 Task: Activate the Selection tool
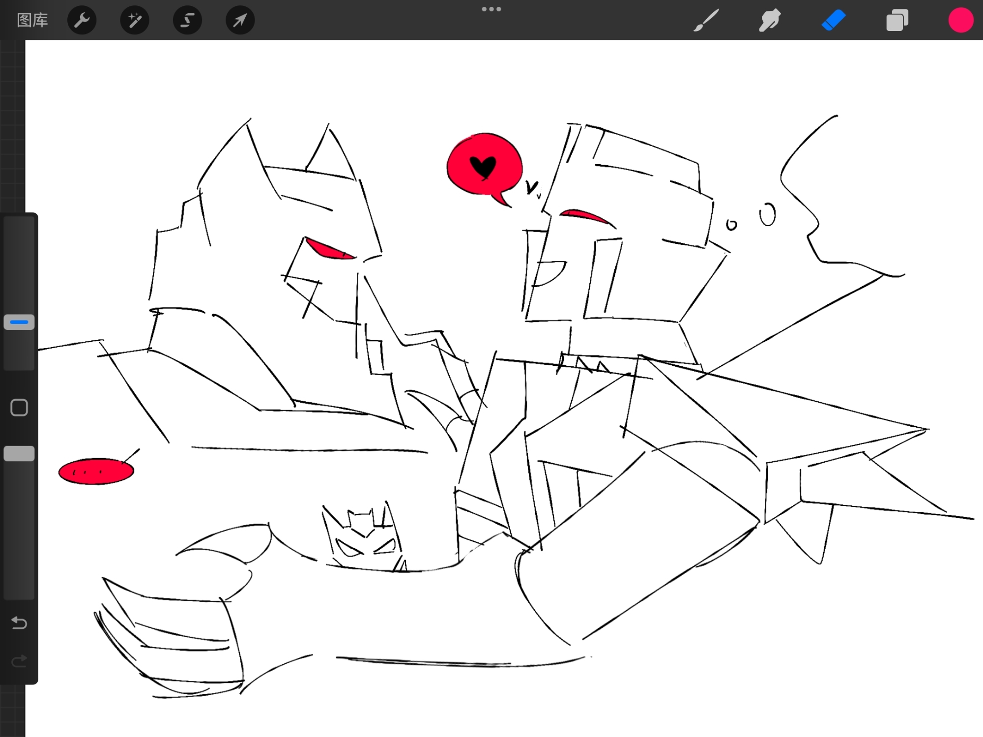tap(187, 20)
